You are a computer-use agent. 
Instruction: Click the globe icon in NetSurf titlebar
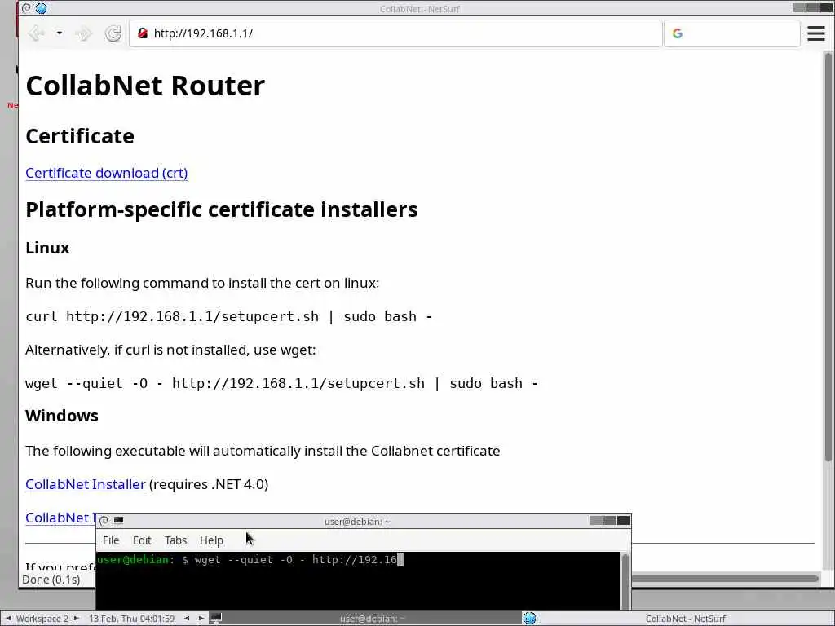41,8
